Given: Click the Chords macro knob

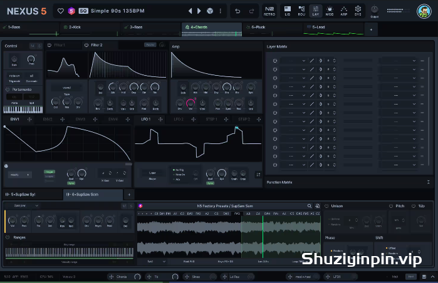Looking at the screenshot, I should click(x=137, y=277).
